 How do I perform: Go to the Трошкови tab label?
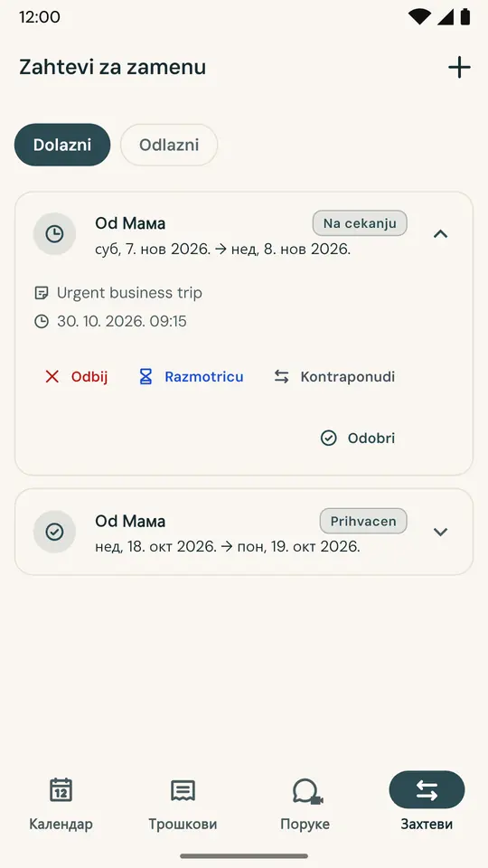click(x=183, y=824)
